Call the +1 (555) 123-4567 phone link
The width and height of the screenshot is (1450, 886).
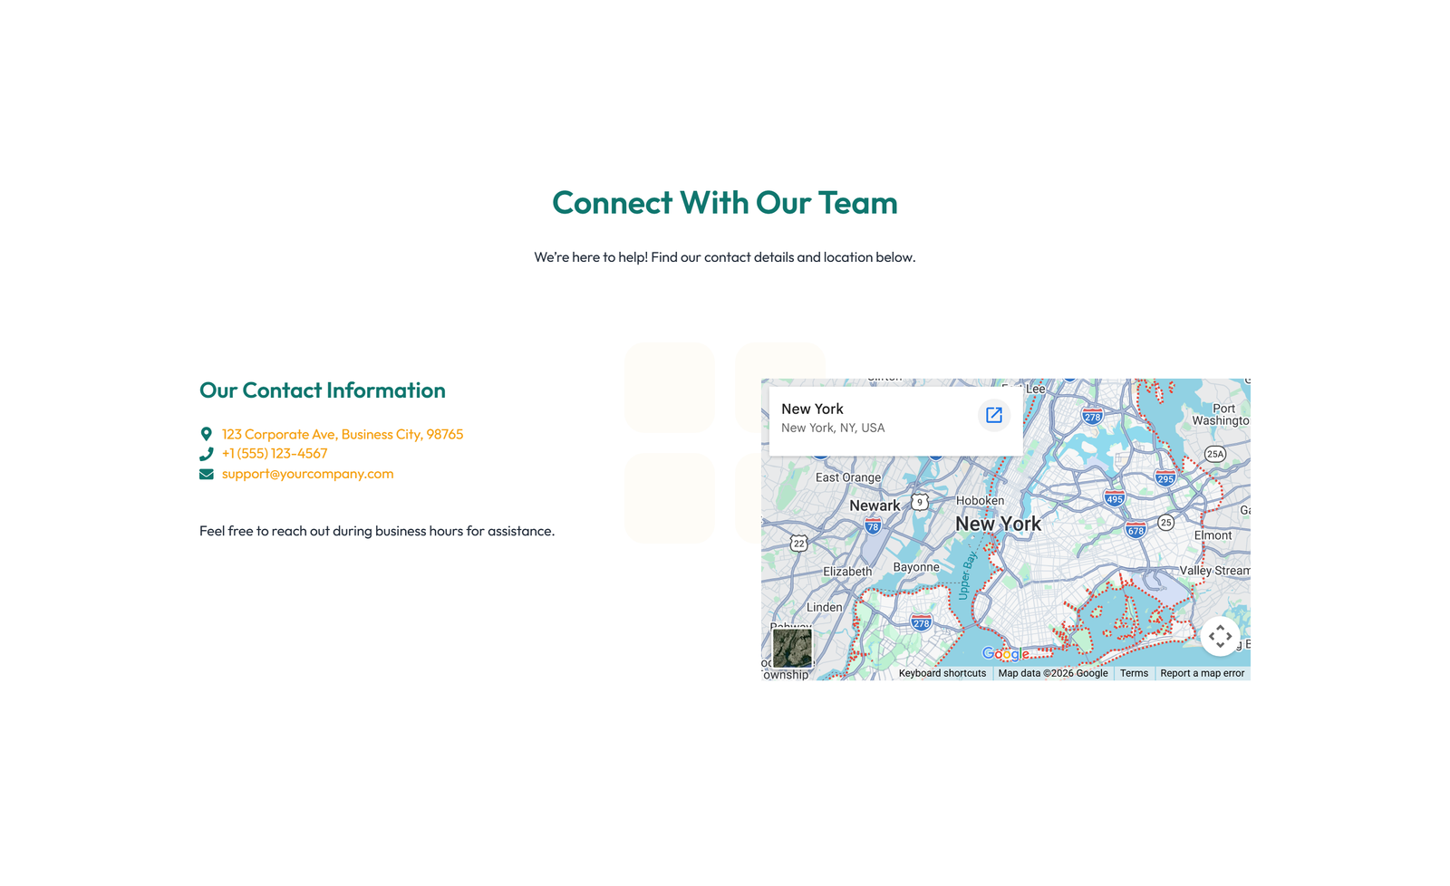coord(275,454)
